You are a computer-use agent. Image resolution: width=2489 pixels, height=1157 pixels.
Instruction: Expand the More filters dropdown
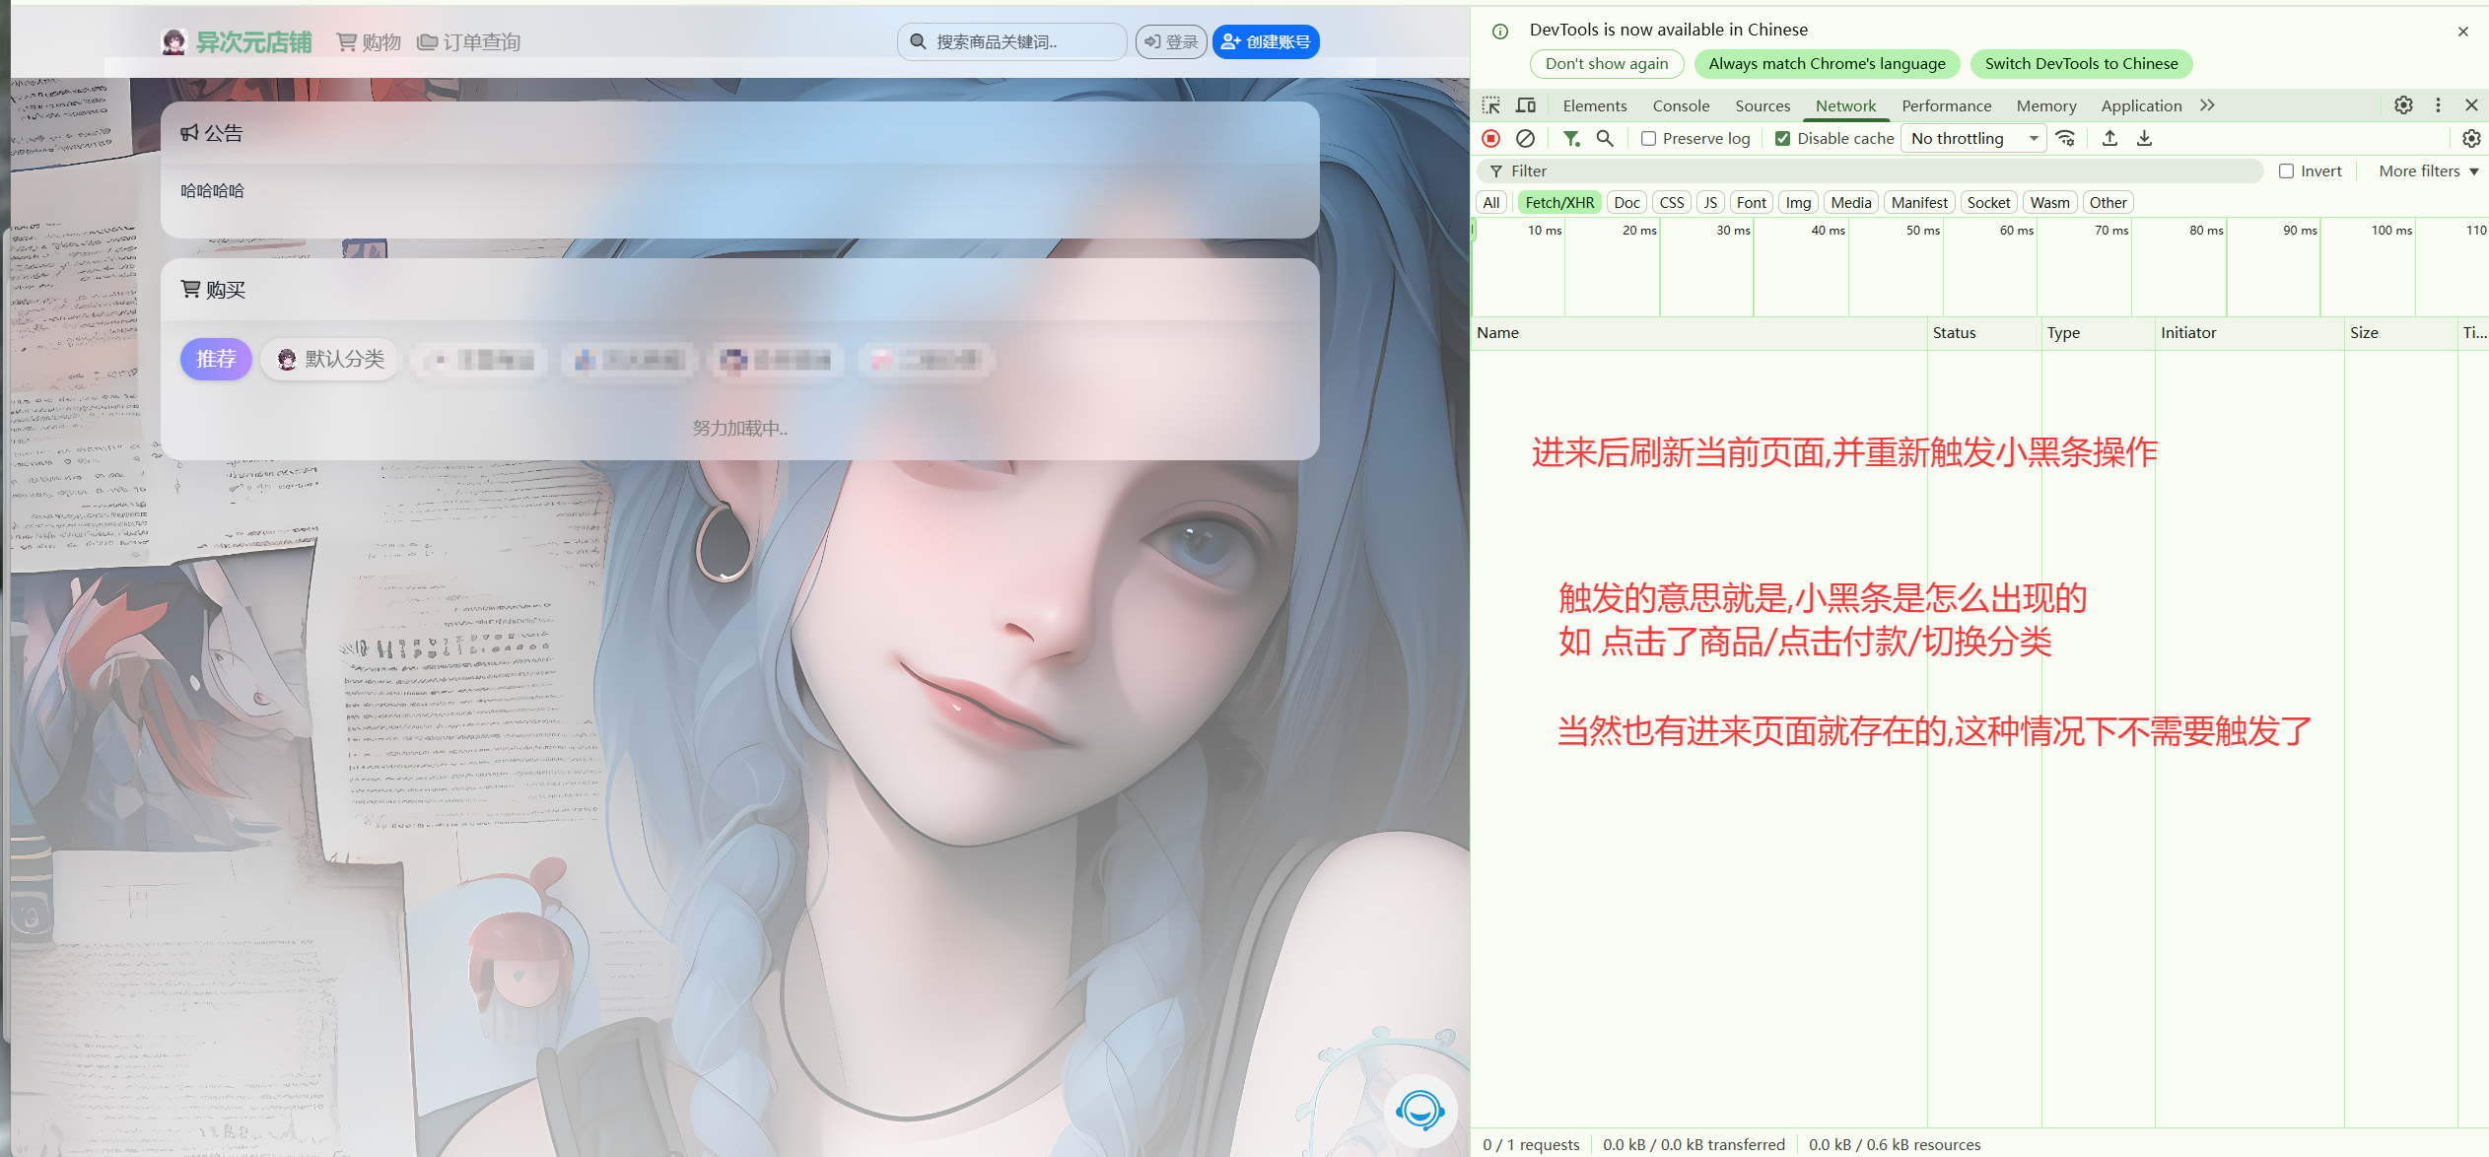tap(2428, 171)
